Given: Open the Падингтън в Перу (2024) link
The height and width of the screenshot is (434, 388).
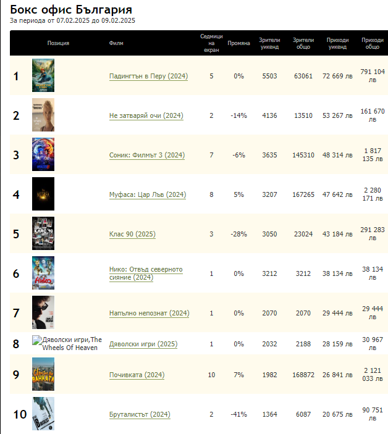Looking at the screenshot, I should coord(148,76).
